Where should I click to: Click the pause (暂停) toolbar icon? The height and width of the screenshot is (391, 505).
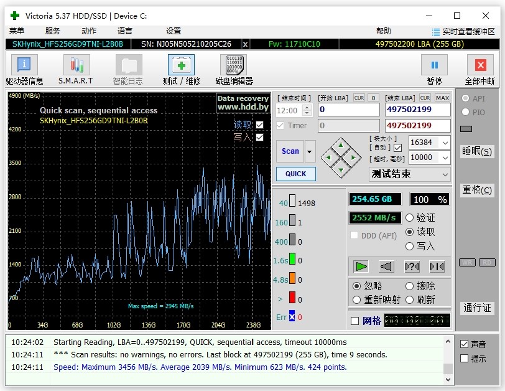434,65
